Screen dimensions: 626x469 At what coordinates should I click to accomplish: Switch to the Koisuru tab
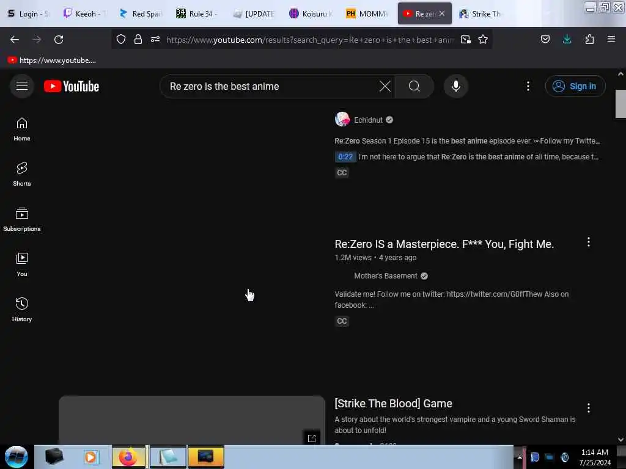coord(311,14)
